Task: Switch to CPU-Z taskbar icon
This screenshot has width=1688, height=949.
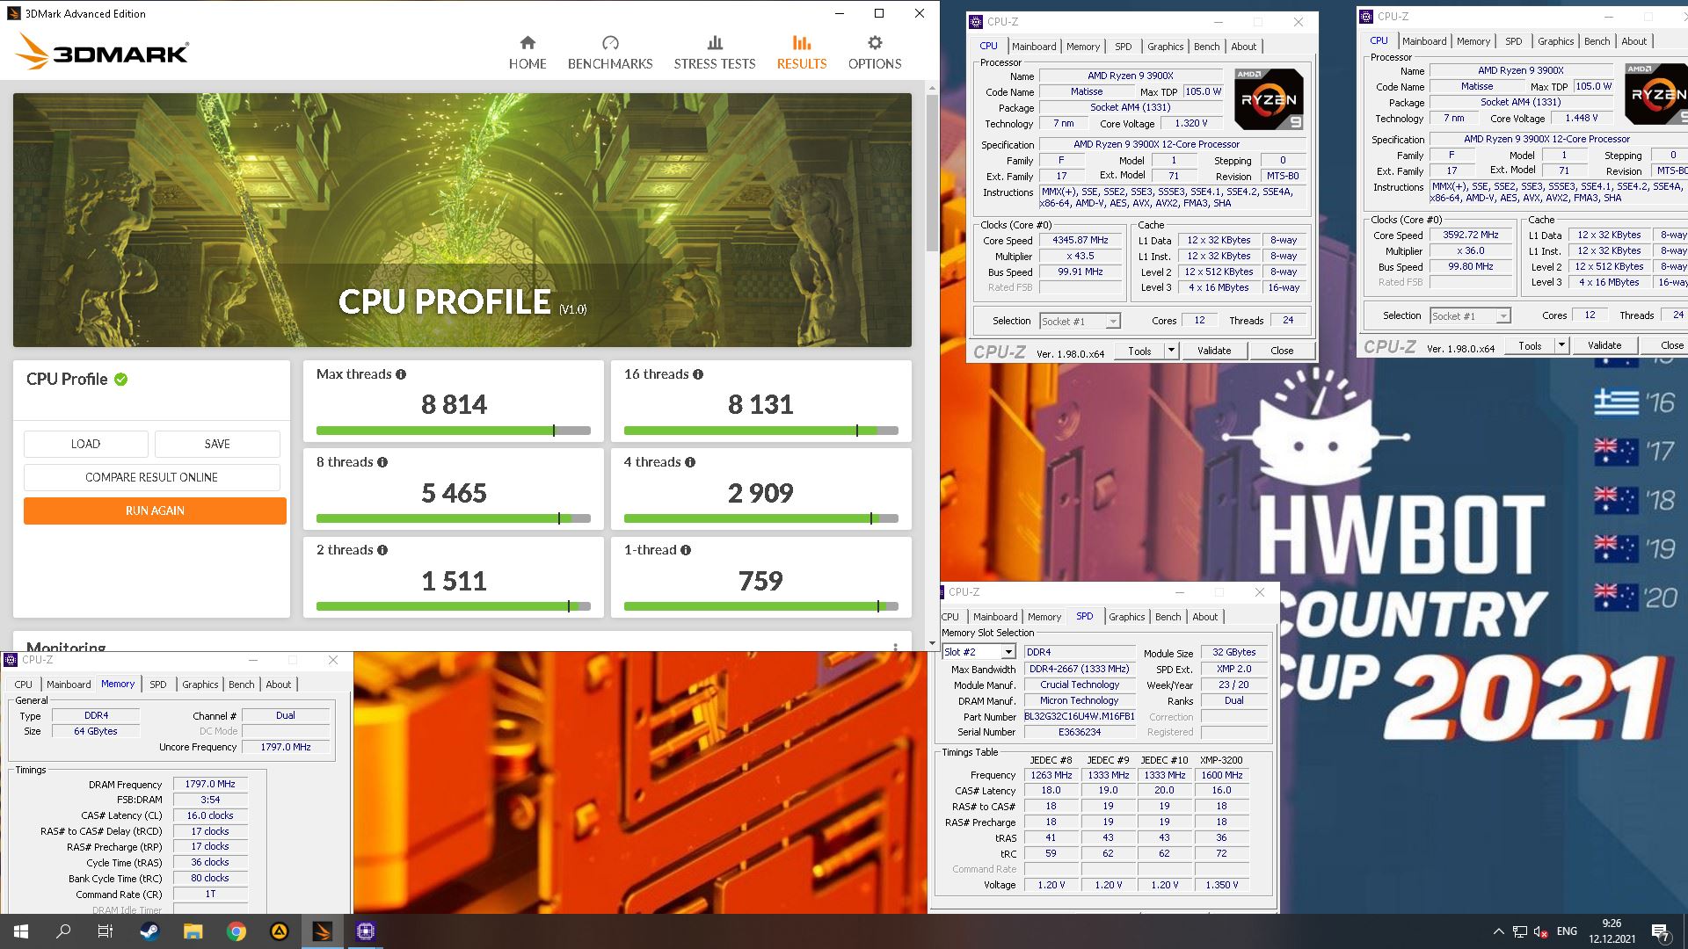Action: tap(366, 931)
